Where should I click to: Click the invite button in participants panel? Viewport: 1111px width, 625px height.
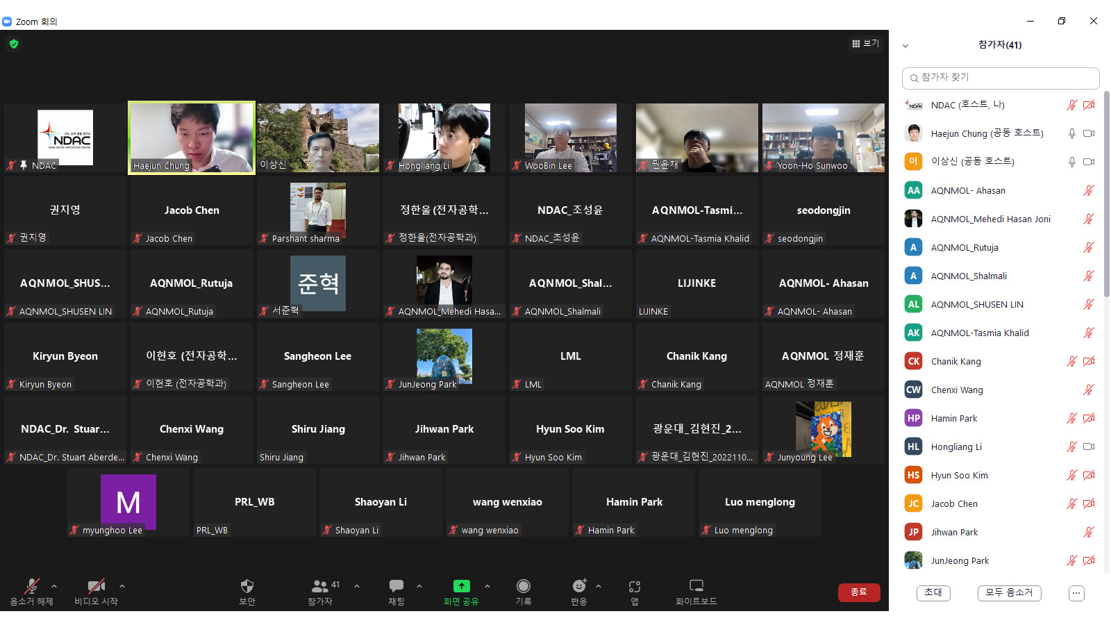coord(933,592)
